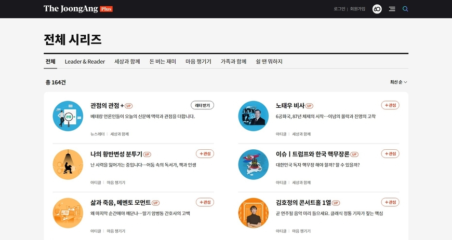Image resolution: width=452 pixels, height=240 pixels.
Task: Open 이슈 | 트럼프와 한국 핵무장론 title
Action: click(313, 154)
